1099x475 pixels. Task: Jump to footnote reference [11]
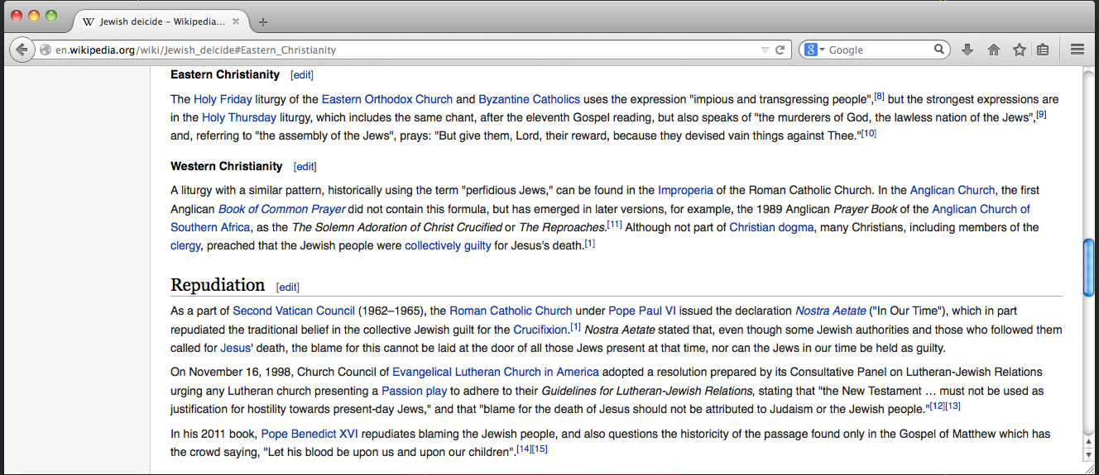click(615, 225)
